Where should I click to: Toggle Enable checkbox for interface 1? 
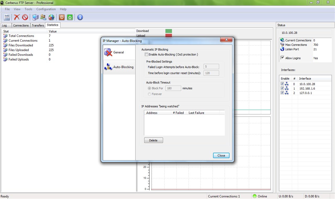point(282,88)
